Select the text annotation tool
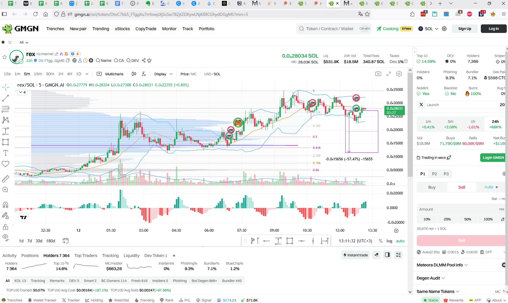This screenshot has width=508, height=303. (5, 153)
